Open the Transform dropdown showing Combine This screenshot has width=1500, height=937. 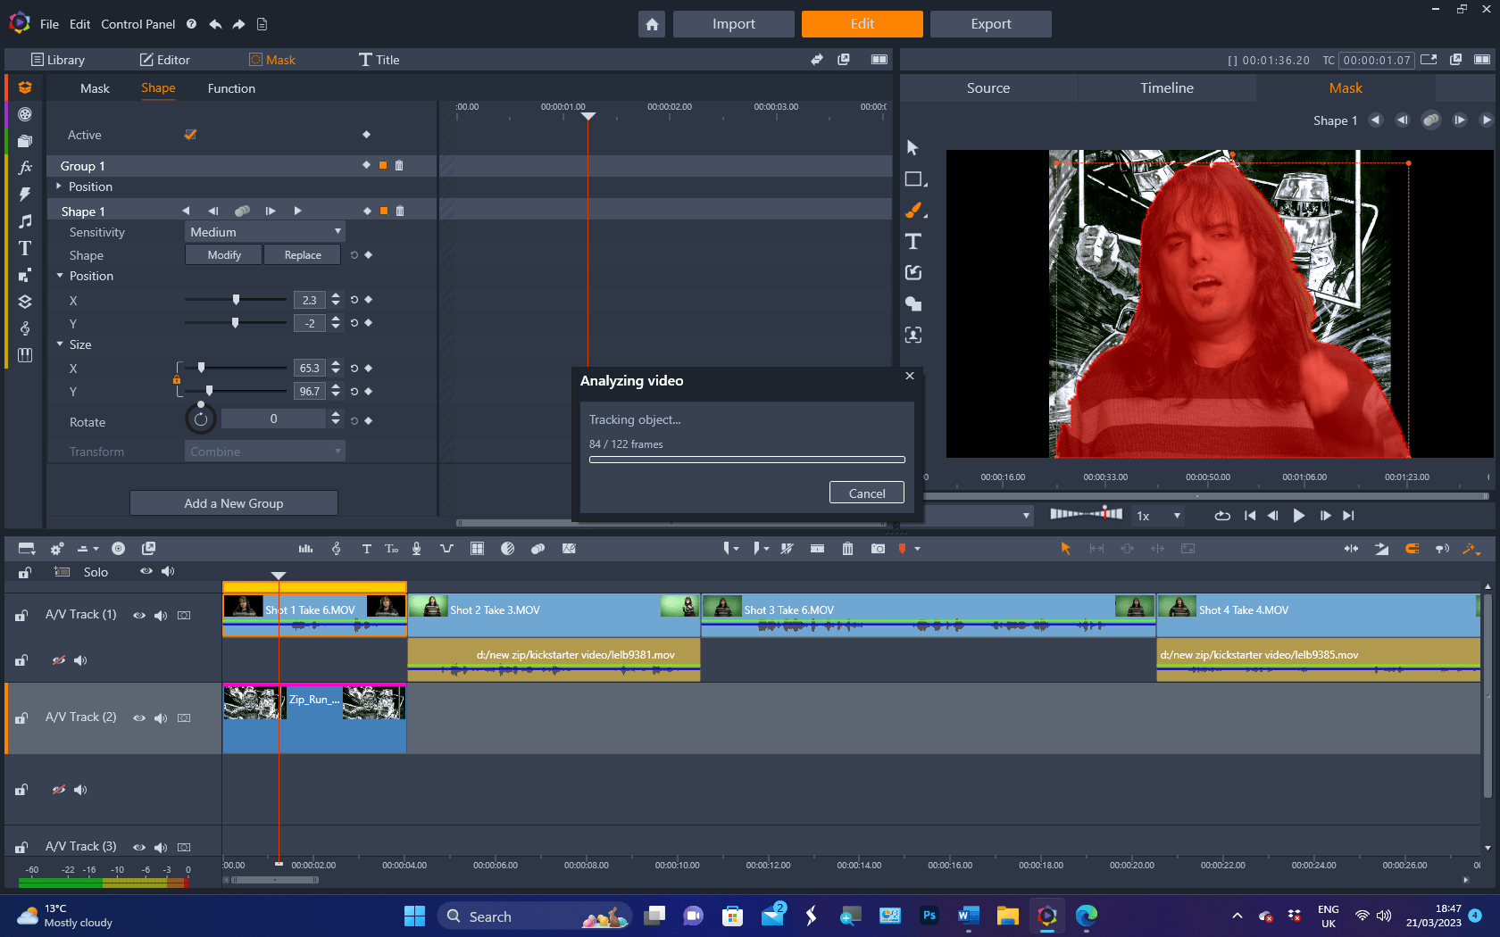pyautogui.click(x=263, y=451)
